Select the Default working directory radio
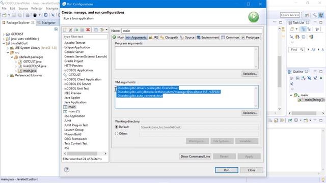 (117, 127)
